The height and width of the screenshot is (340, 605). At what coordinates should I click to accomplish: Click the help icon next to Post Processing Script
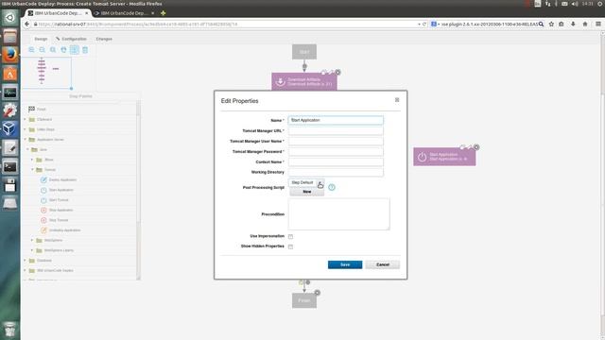click(332, 187)
